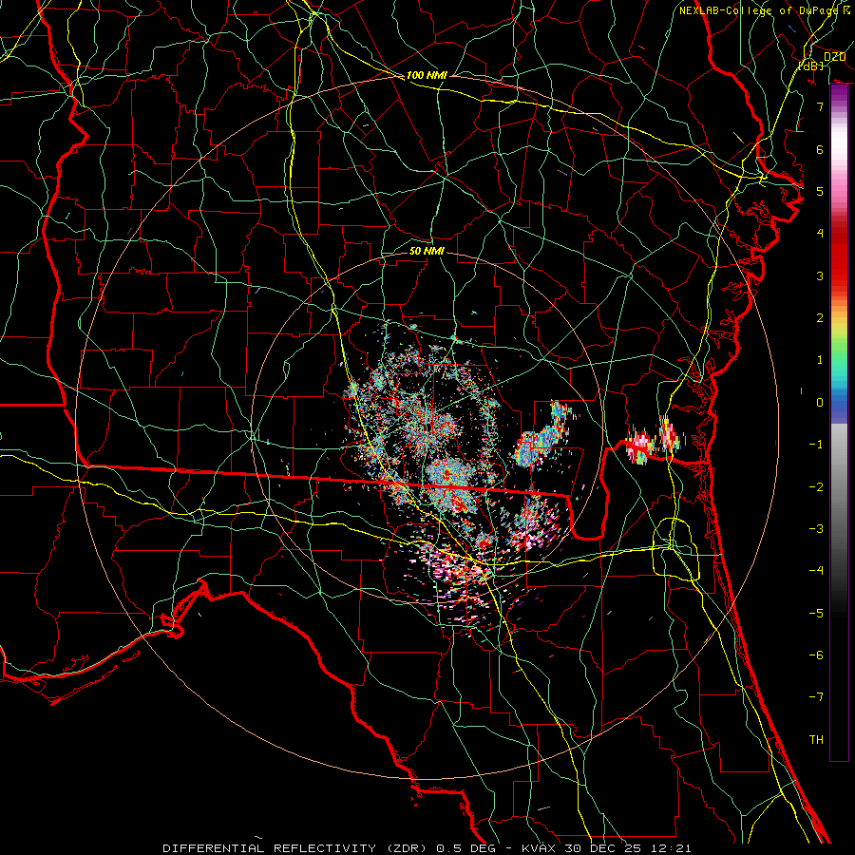This screenshot has width=855, height=855.
Task: Click the "3" value on the color scale
Action: pos(820,275)
